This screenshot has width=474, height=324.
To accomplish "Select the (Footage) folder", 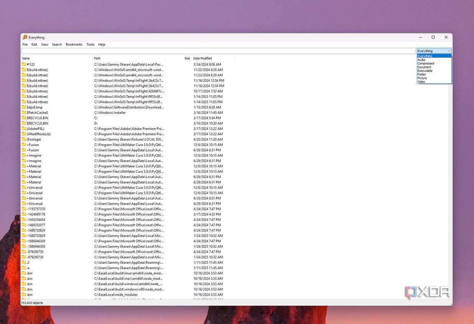I will [34, 139].
